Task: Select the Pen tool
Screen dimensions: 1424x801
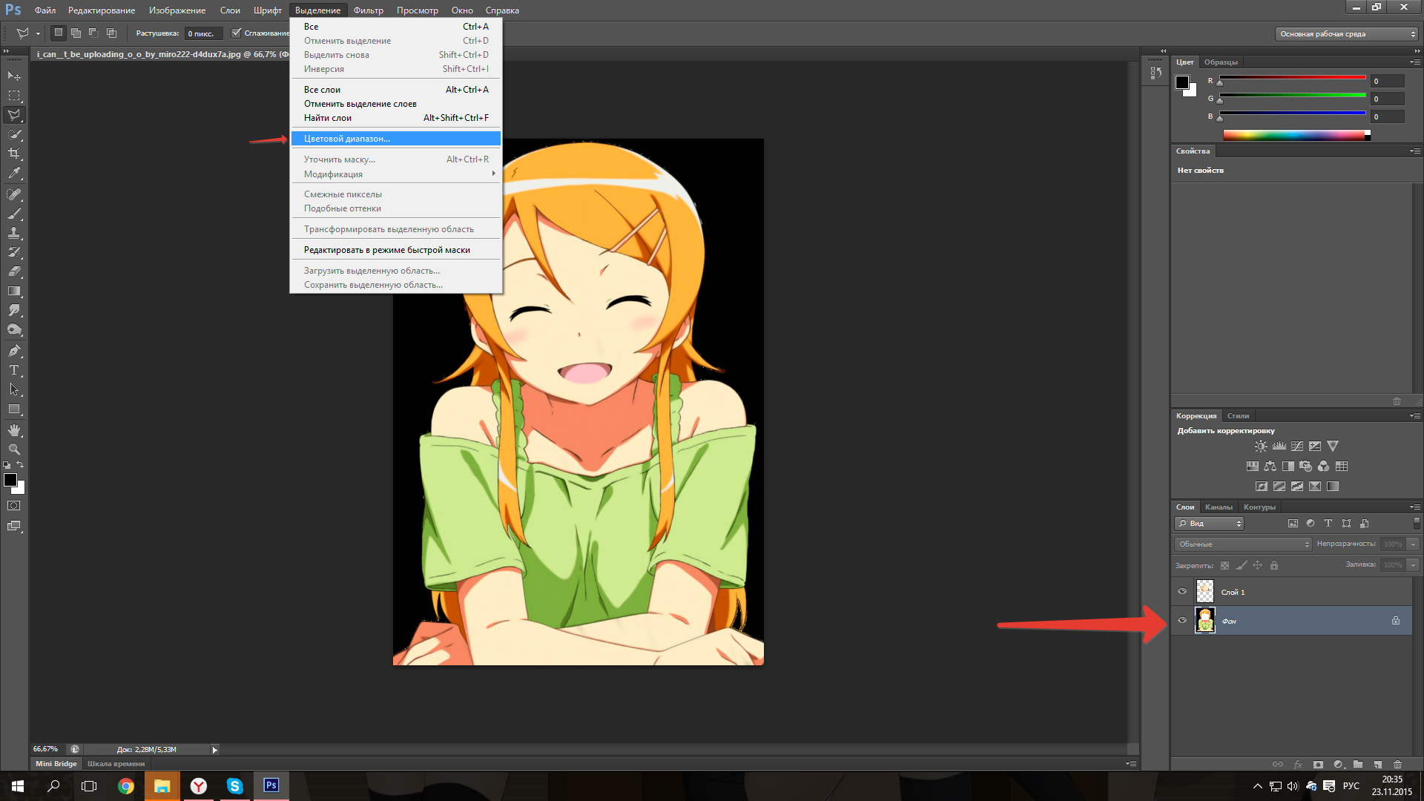Action: [14, 351]
